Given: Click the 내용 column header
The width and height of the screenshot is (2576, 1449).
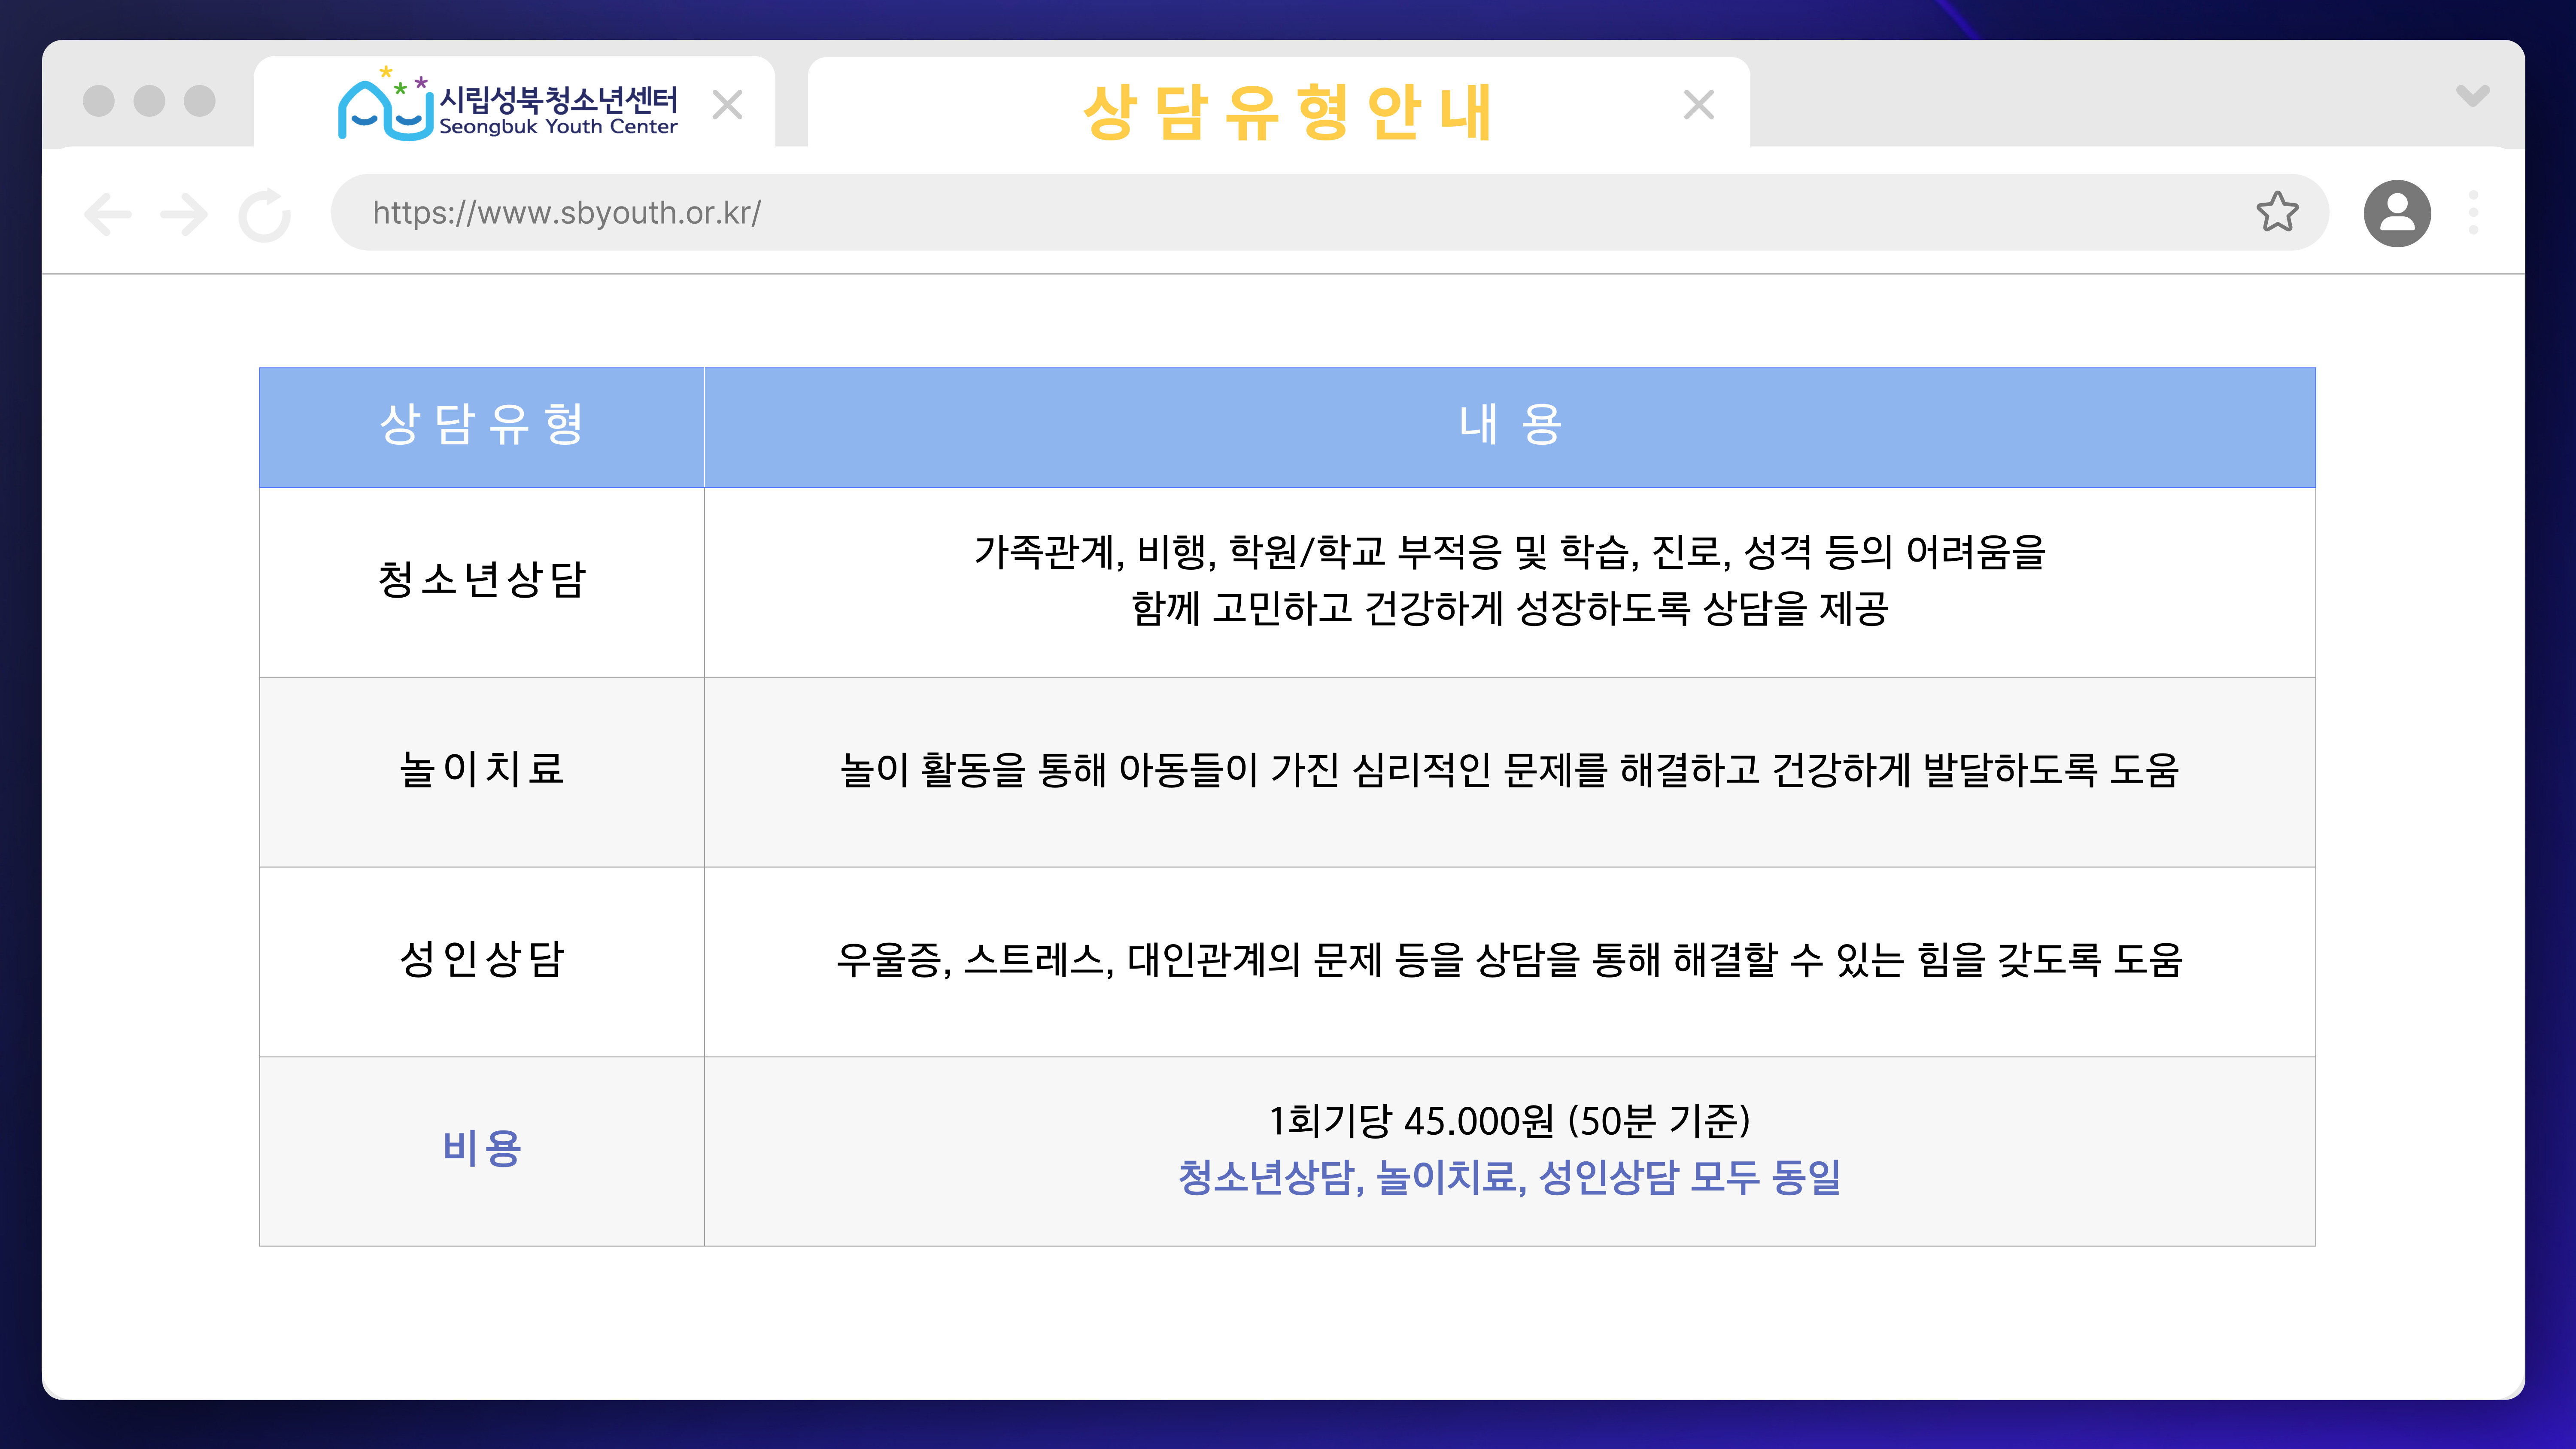Looking at the screenshot, I should click(1510, 427).
